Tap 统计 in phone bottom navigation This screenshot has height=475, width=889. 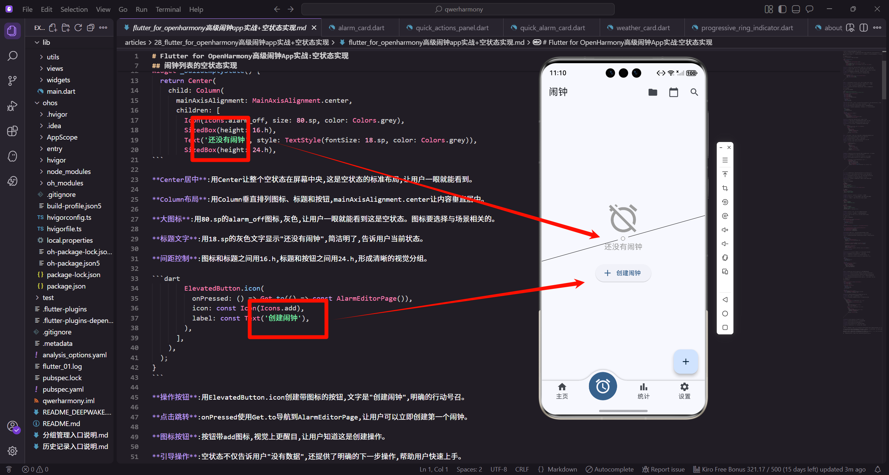point(643,391)
